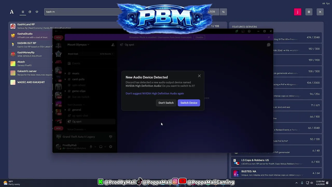This screenshot has width=332, height=187.
Task: Click the green leaf icon in Discord title bar
Action: click(x=237, y=31)
